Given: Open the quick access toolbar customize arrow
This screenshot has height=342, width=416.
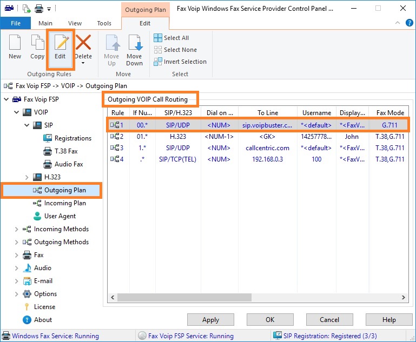Looking at the screenshot, I should [x=49, y=9].
